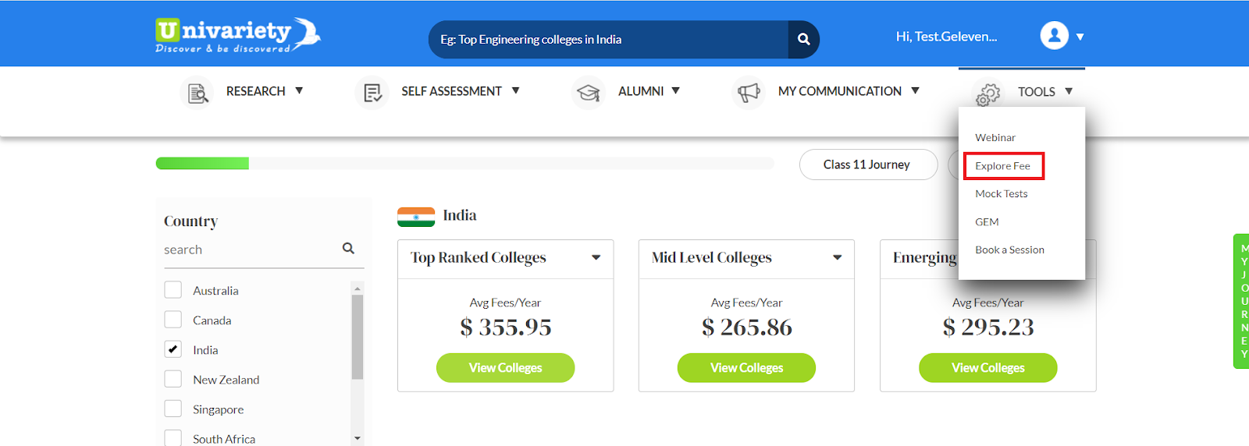Click the Univariety logo
This screenshot has height=446, width=1249.
pos(238,35)
